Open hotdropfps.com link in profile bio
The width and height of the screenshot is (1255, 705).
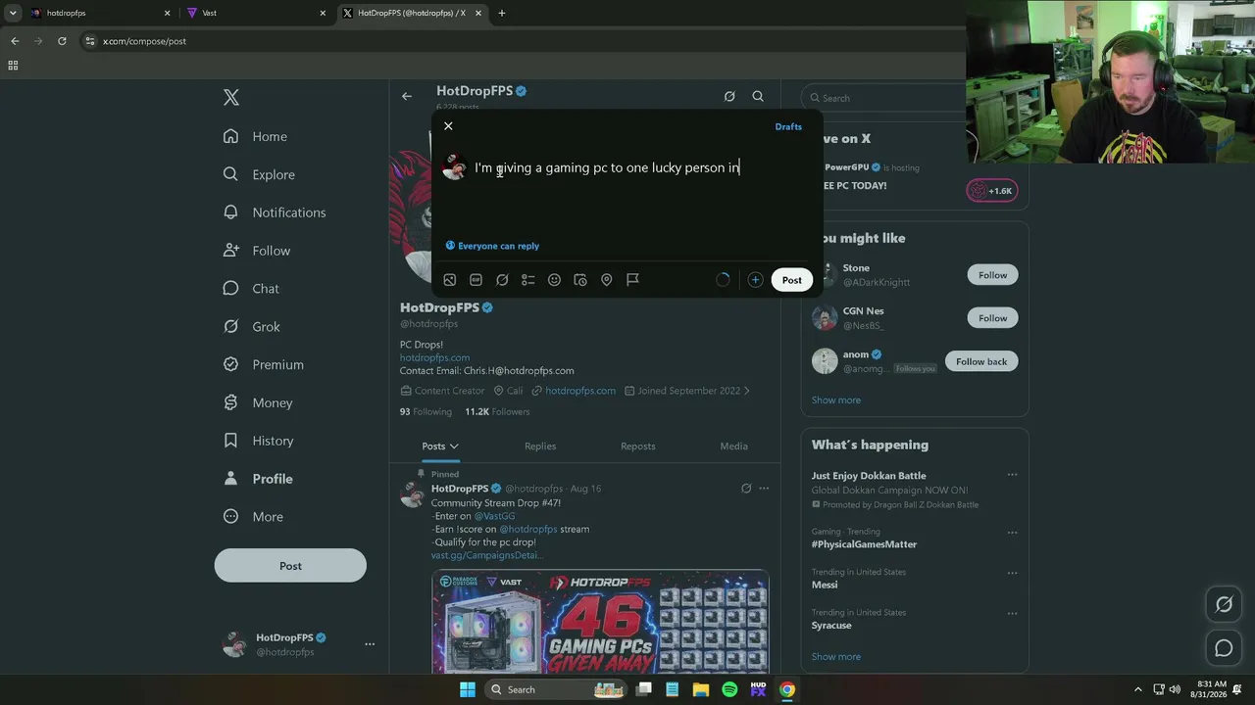point(434,357)
